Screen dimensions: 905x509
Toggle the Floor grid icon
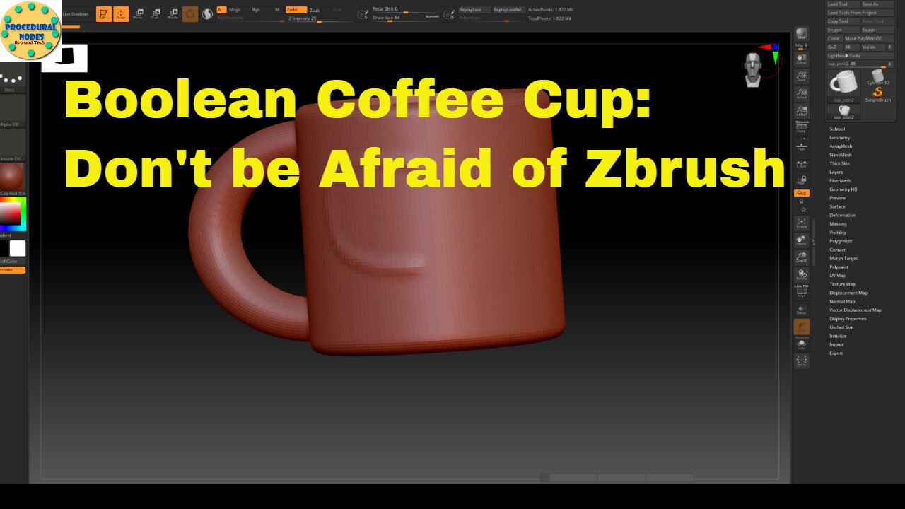pos(801,146)
